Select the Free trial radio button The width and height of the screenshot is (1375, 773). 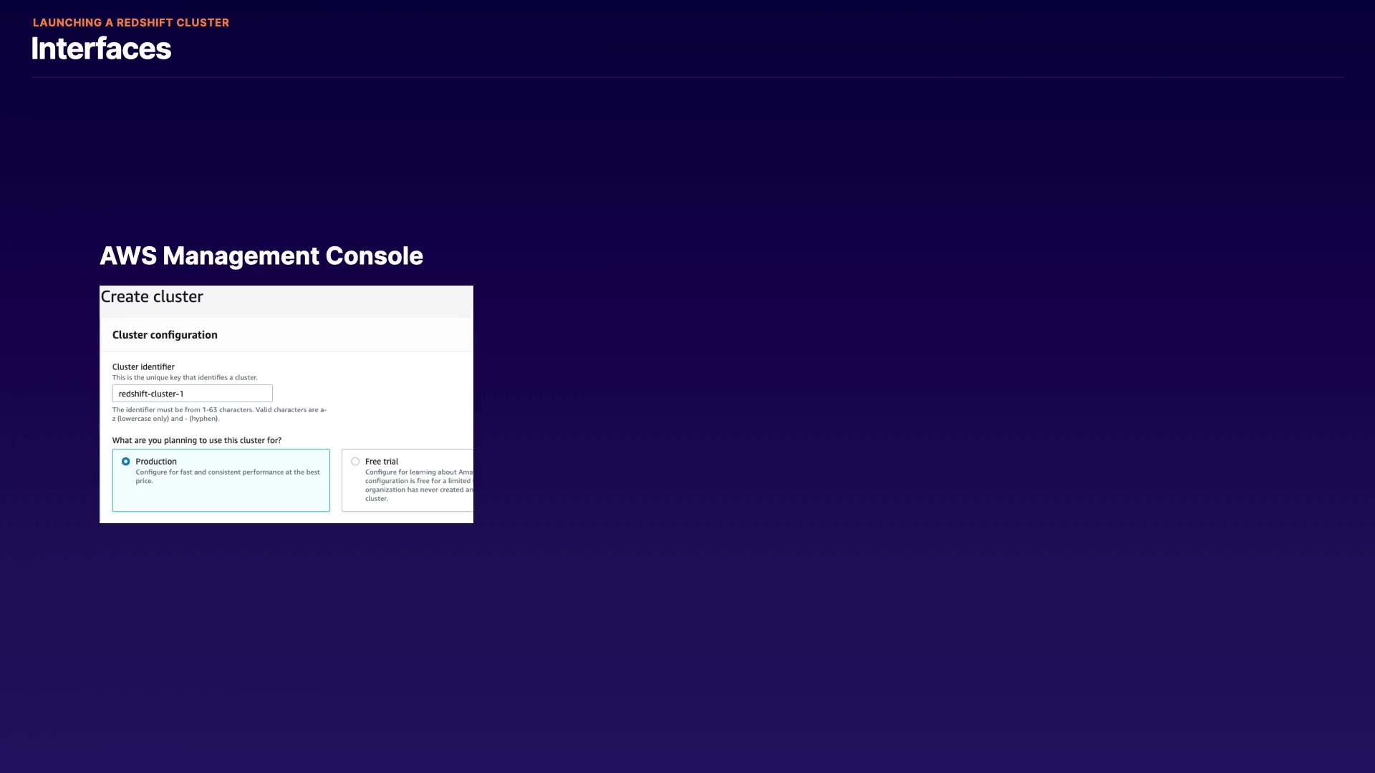point(355,462)
